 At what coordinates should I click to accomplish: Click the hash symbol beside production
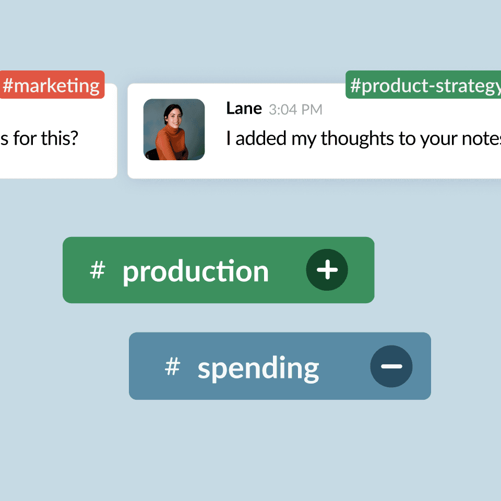[x=98, y=270]
